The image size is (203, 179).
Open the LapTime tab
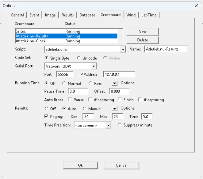coord(150,15)
